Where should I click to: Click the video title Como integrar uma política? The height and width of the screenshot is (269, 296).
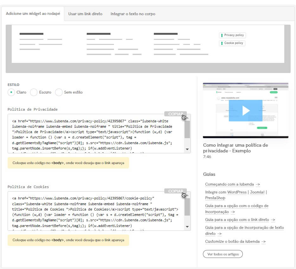[x=236, y=148]
